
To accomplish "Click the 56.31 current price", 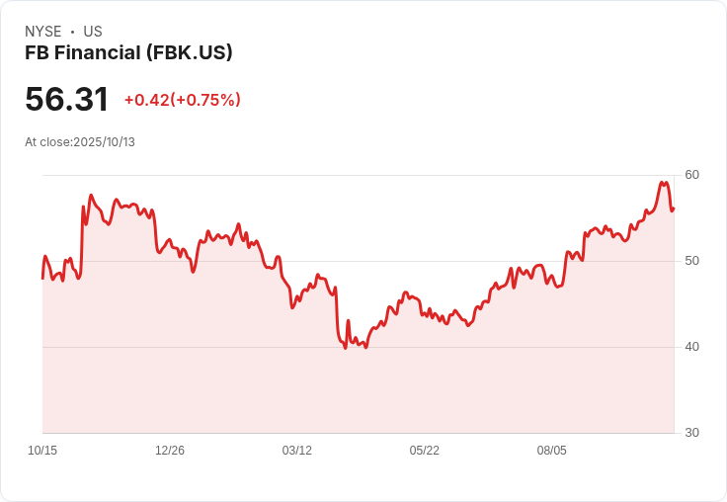I will [67, 99].
